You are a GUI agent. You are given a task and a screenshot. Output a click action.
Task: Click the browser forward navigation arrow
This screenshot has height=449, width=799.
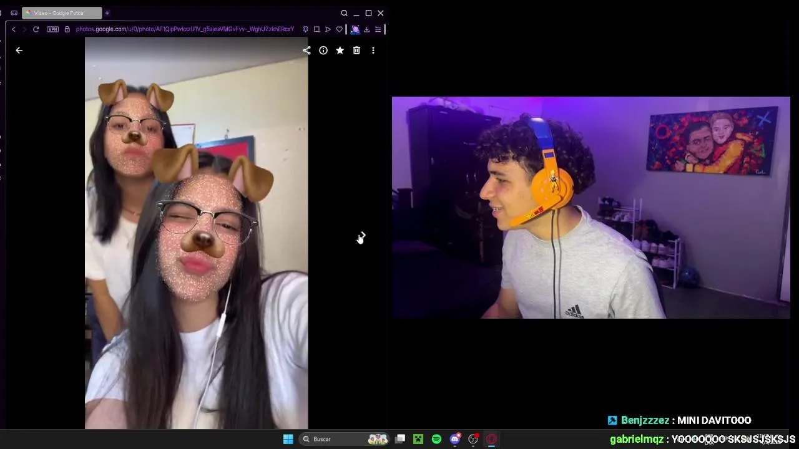click(x=24, y=29)
